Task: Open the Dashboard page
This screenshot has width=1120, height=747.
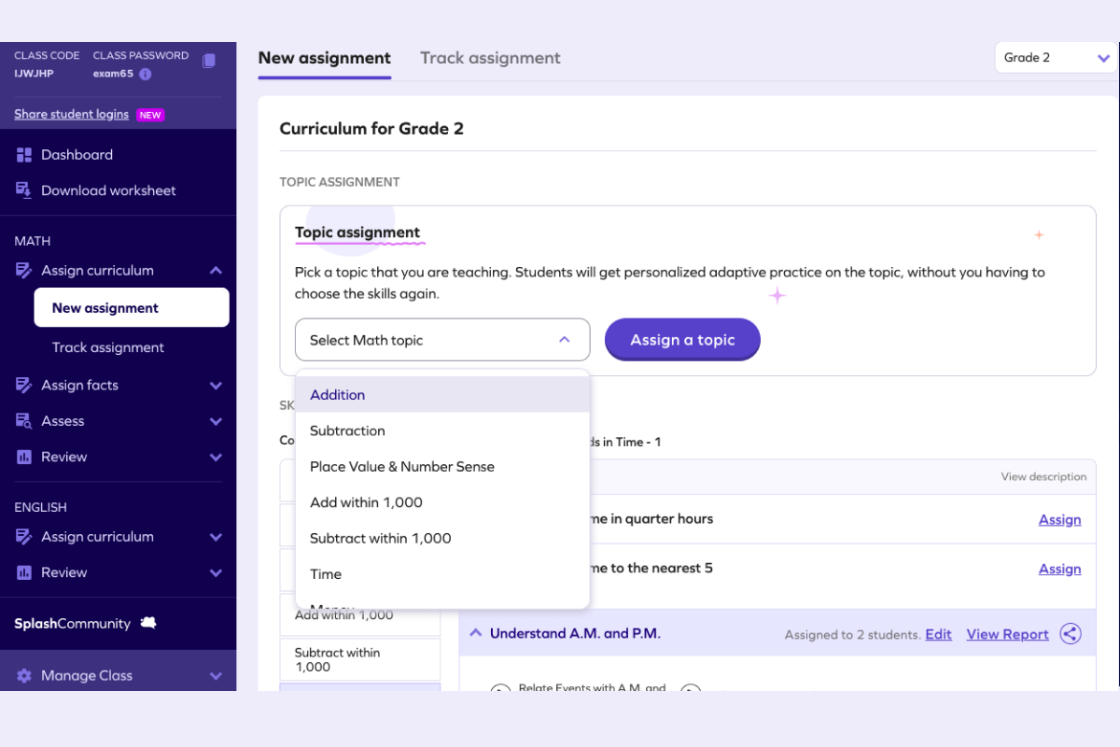Action: [77, 155]
